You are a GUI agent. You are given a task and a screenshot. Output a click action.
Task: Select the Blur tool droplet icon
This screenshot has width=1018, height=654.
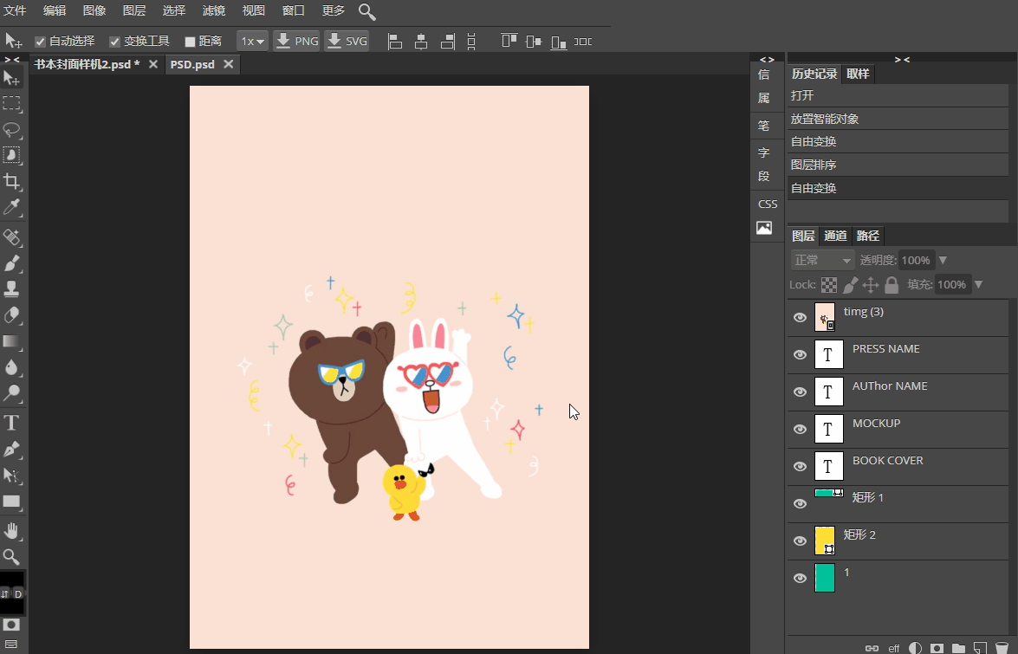point(11,367)
